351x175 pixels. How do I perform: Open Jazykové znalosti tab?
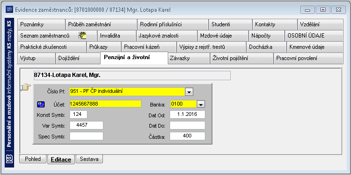point(167,36)
